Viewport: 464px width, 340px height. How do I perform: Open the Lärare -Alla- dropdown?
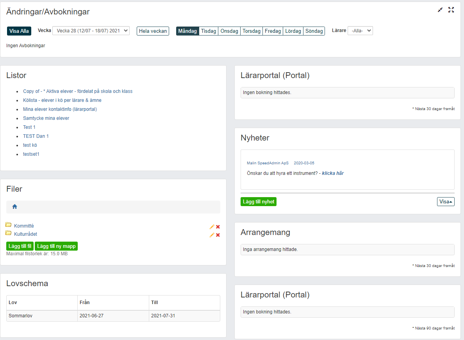click(x=360, y=30)
